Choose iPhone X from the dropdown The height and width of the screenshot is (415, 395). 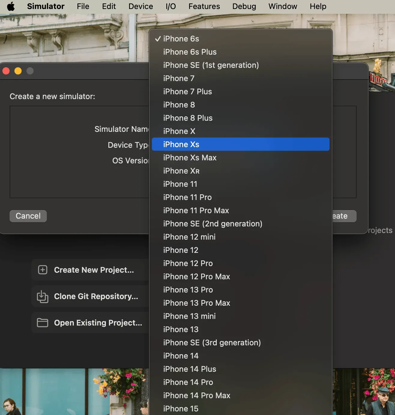click(241, 131)
